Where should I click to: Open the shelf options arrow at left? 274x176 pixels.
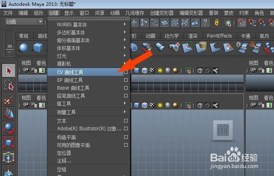(10, 52)
